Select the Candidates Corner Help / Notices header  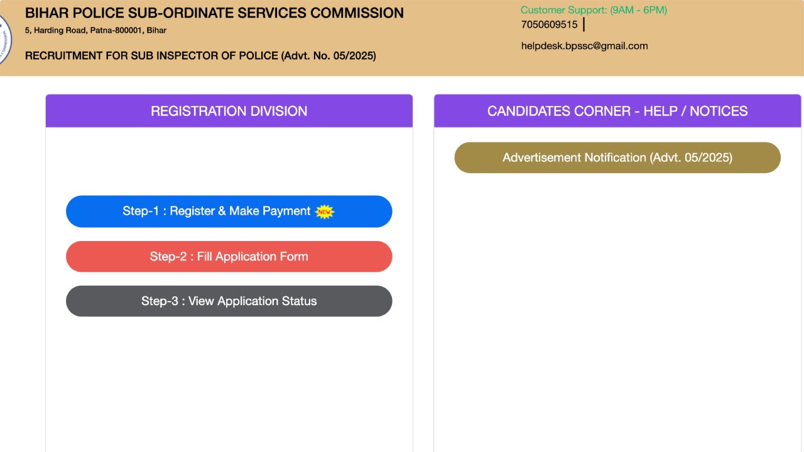click(617, 111)
